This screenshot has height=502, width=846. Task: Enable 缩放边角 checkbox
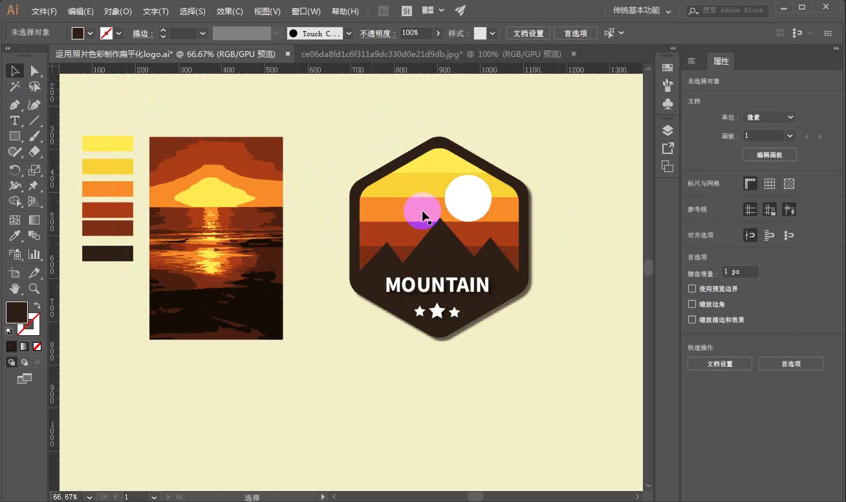[692, 304]
